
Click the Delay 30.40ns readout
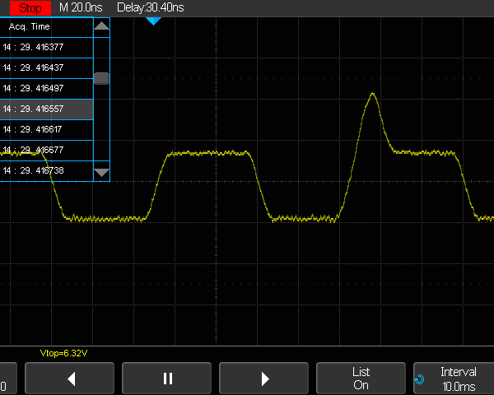click(152, 7)
